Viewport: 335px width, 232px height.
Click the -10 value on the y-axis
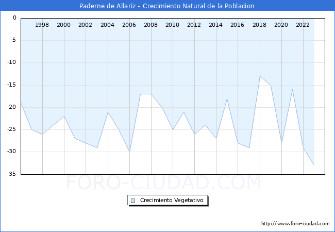11,62
